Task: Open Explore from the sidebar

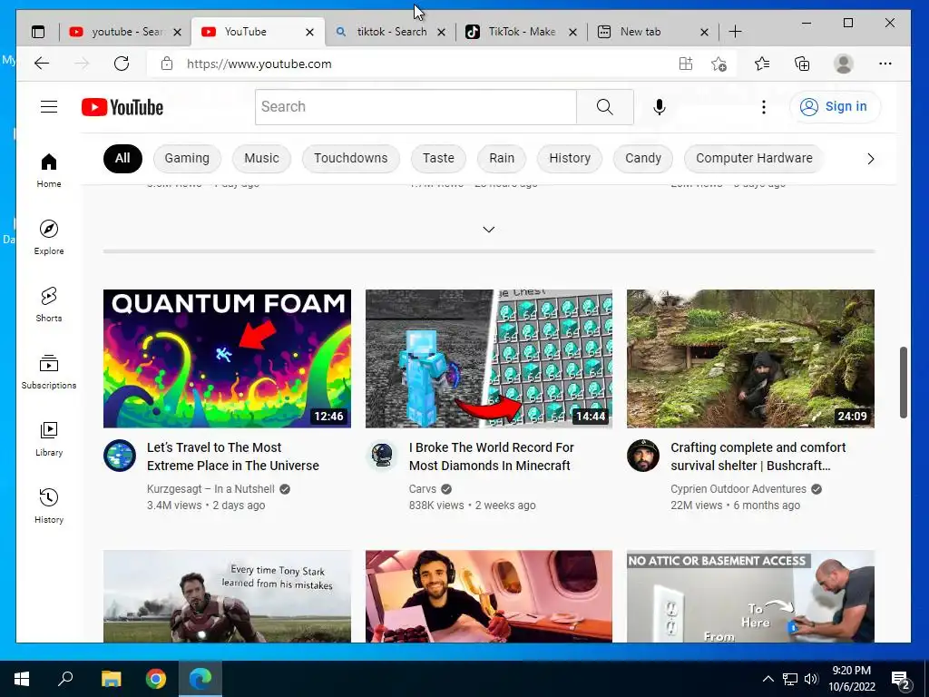Action: 49,237
